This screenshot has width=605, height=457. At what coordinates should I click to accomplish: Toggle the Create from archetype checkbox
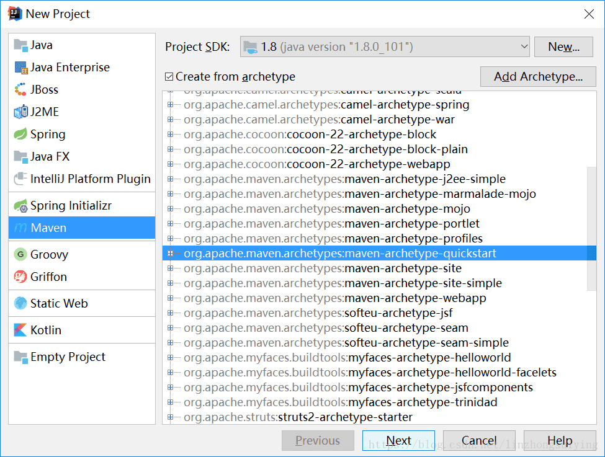(169, 77)
